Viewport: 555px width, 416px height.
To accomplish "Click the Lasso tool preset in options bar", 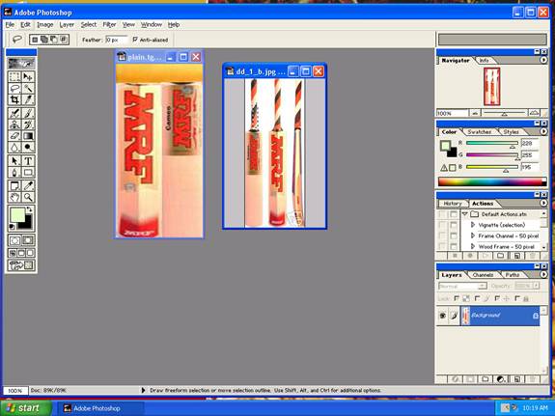I will [x=17, y=40].
